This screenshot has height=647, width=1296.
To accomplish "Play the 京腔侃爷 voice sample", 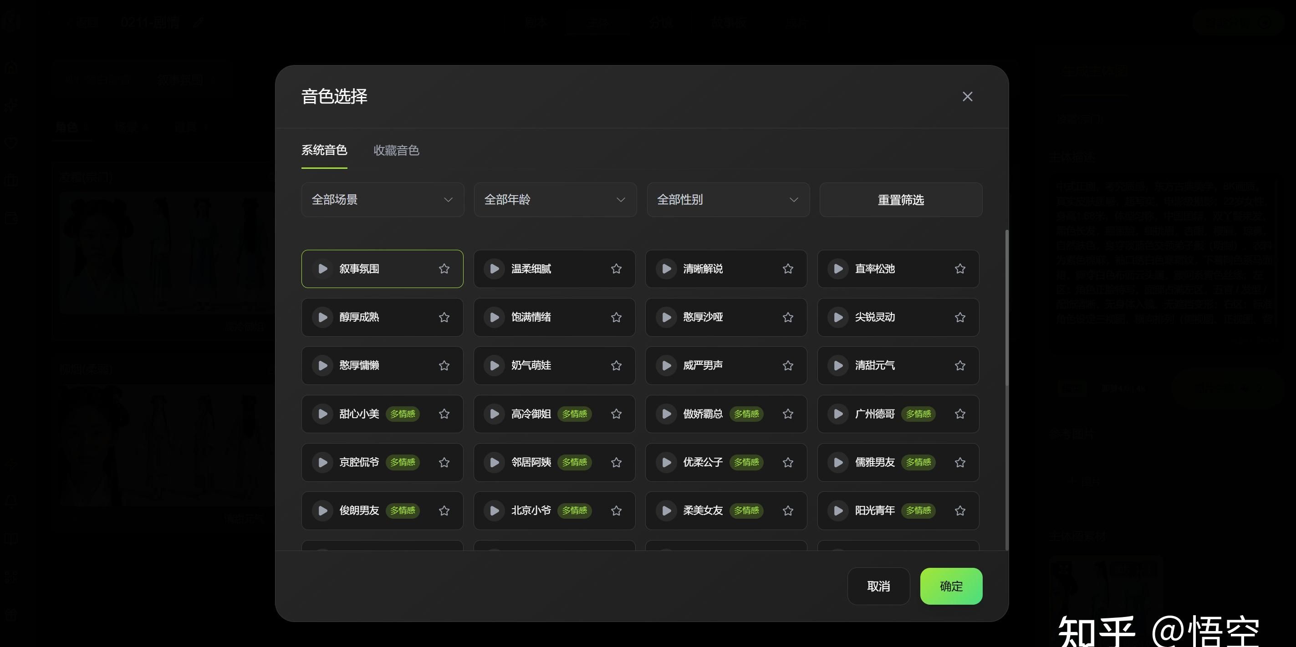I will click(x=322, y=462).
